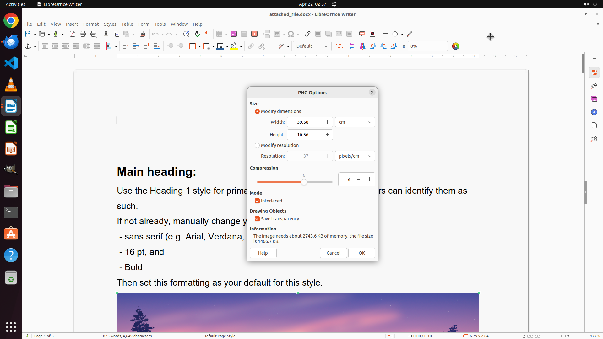Image resolution: width=603 pixels, height=339 pixels.
Task: Open the pixels/cm resolution unit dropdown
Action: click(355, 156)
